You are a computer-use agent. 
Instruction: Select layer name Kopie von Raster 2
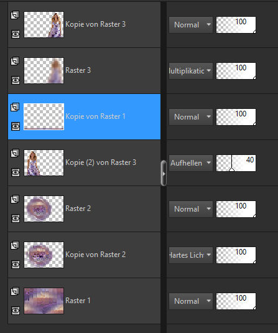pos(96,255)
